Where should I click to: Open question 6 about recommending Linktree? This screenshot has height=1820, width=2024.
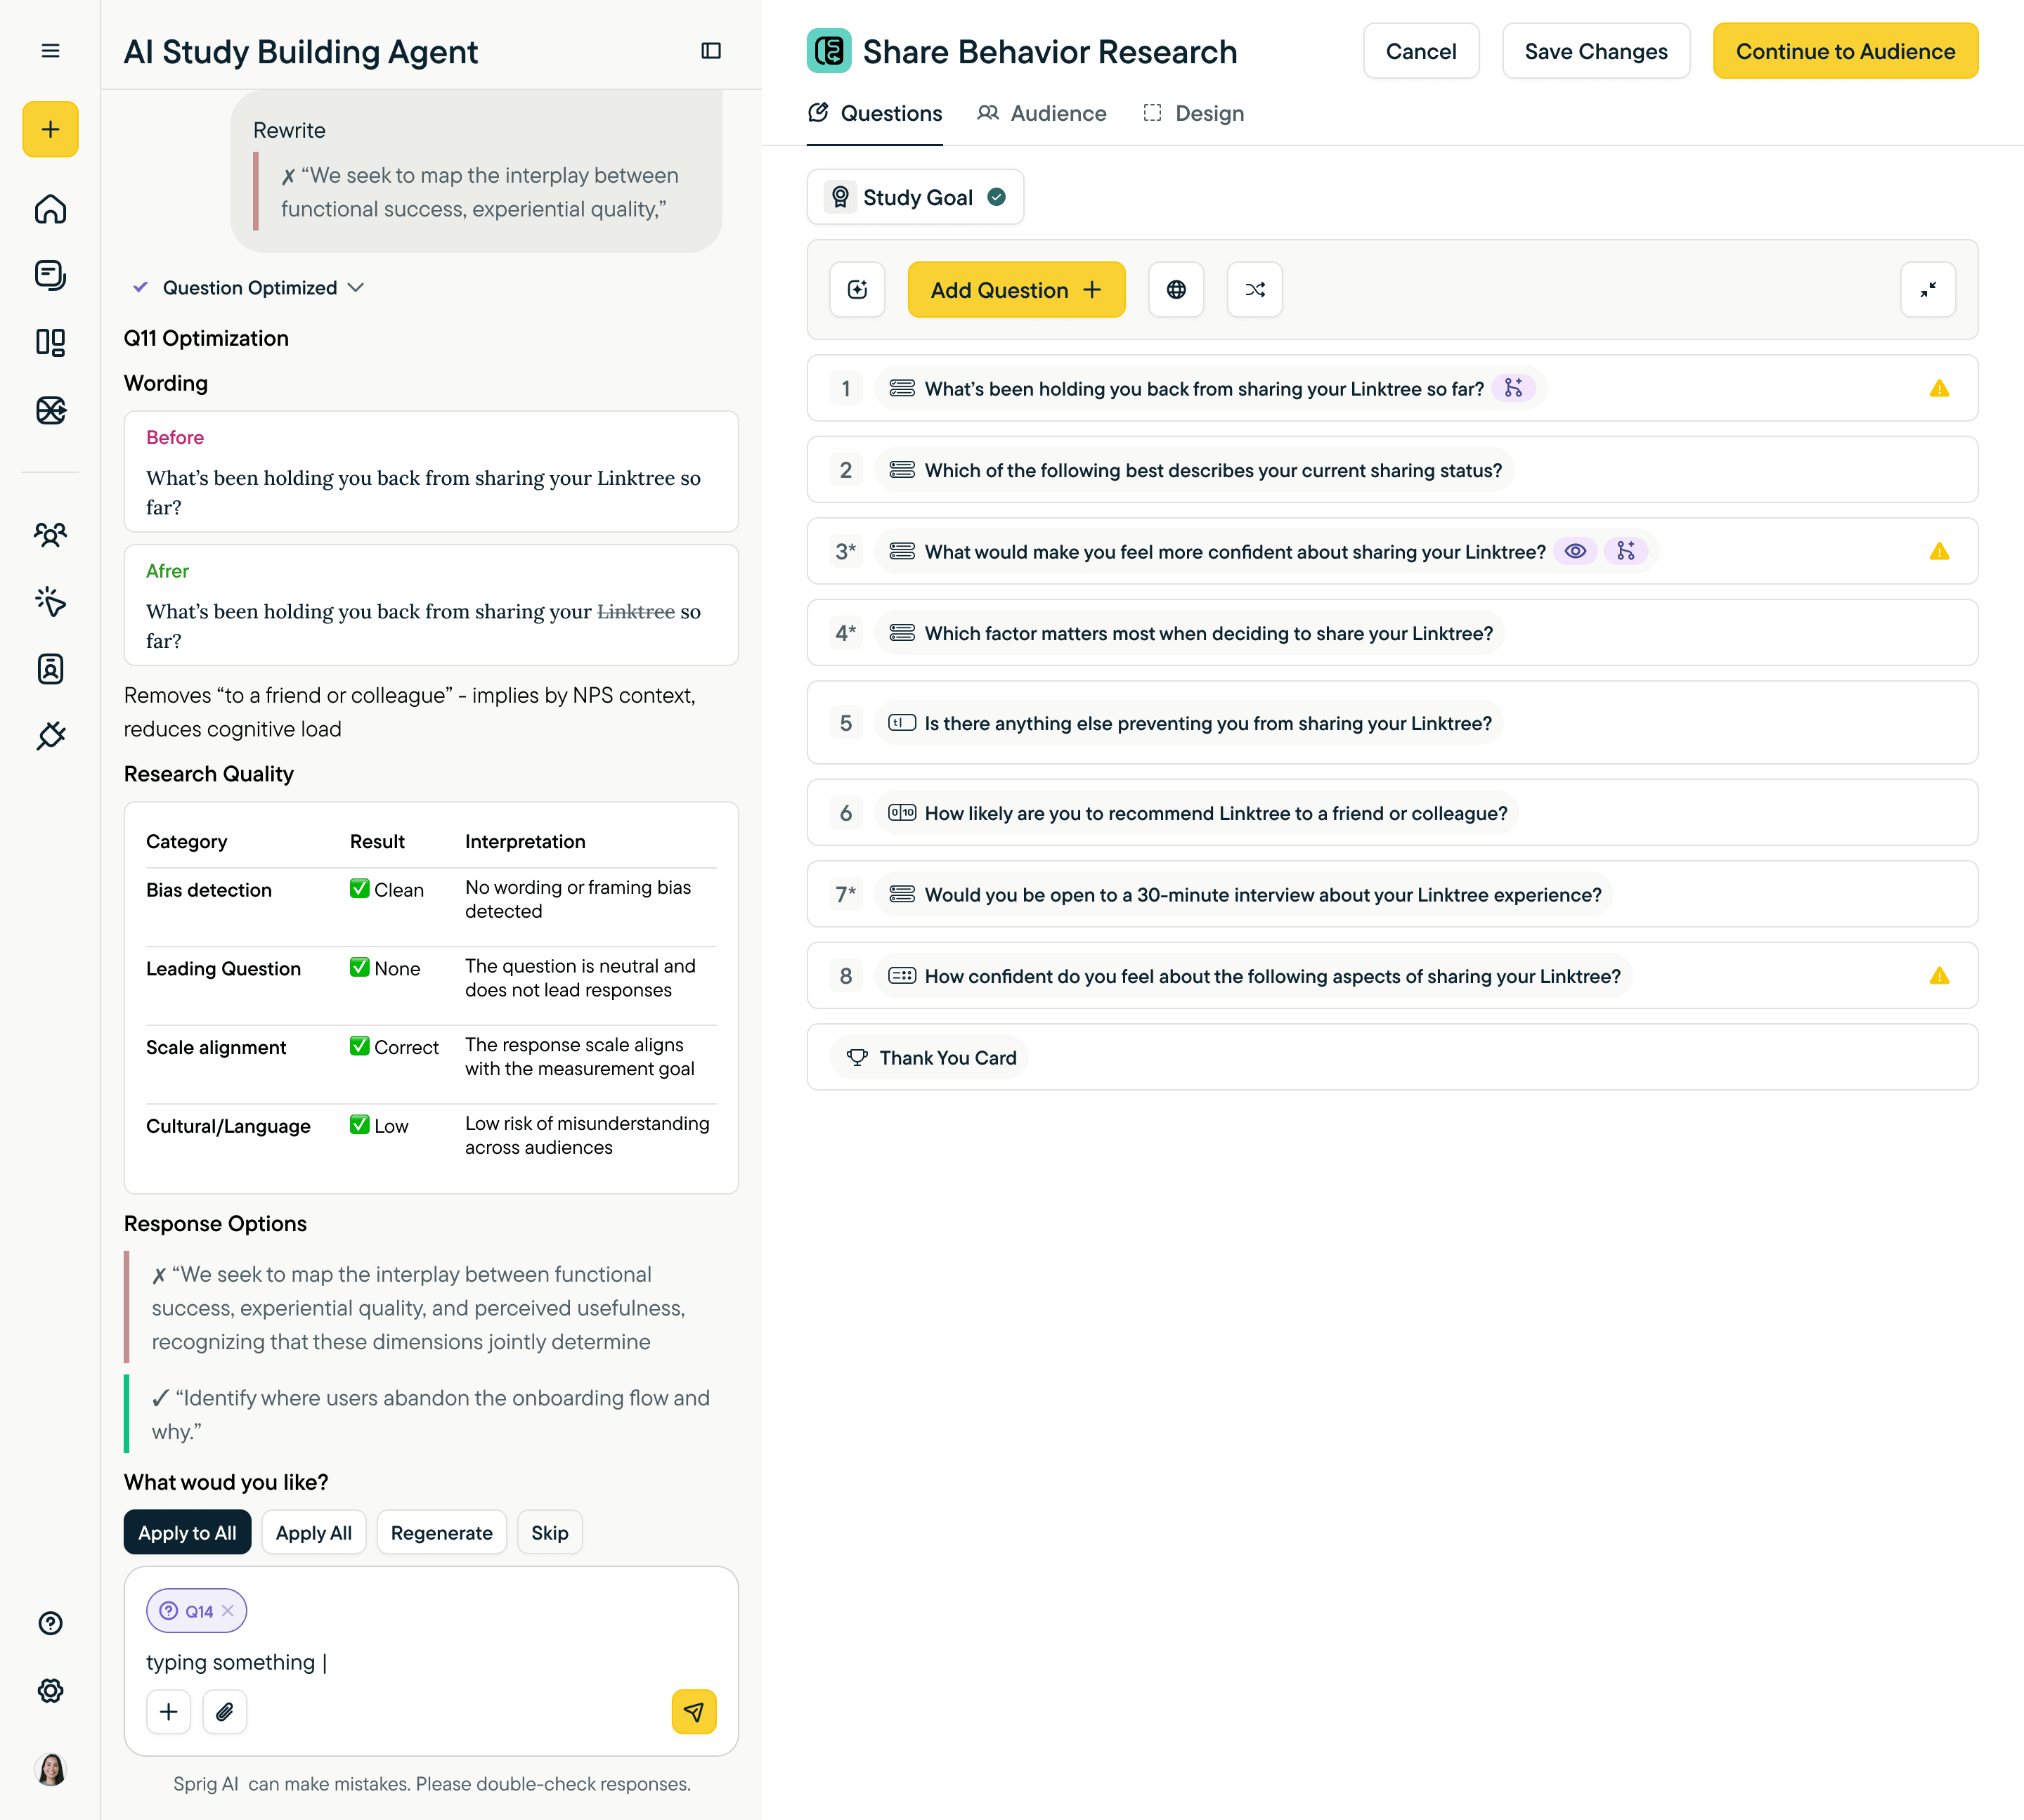(1392, 813)
